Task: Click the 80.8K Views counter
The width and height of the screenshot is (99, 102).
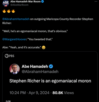Action: pos(63,93)
